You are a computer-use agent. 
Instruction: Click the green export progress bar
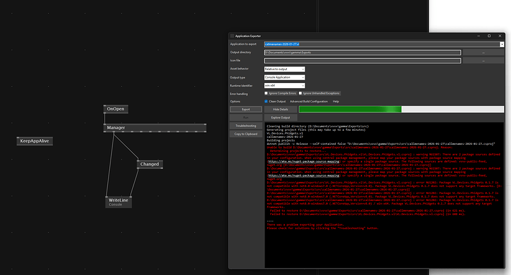(349, 110)
